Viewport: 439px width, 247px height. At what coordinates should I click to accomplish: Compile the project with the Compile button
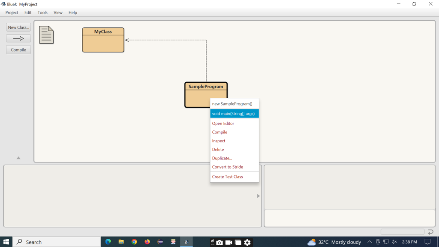(18, 49)
